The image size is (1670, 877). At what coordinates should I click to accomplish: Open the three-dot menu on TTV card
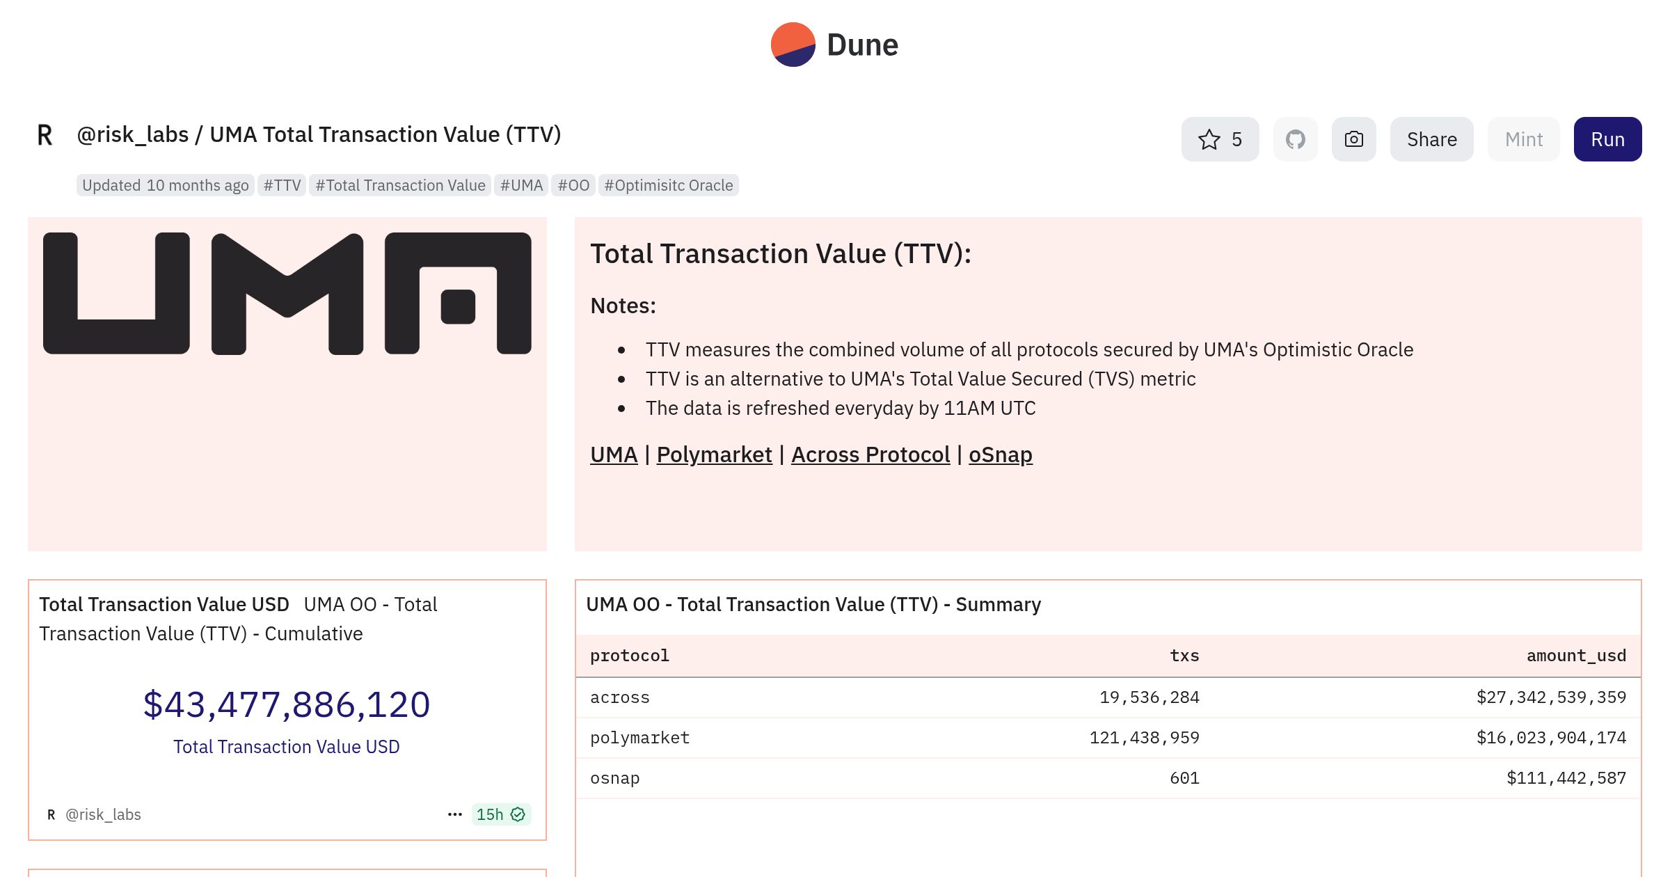455,814
